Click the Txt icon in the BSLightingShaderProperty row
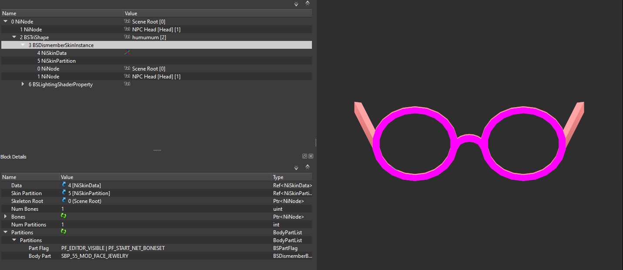The image size is (623, 270). 127,84
